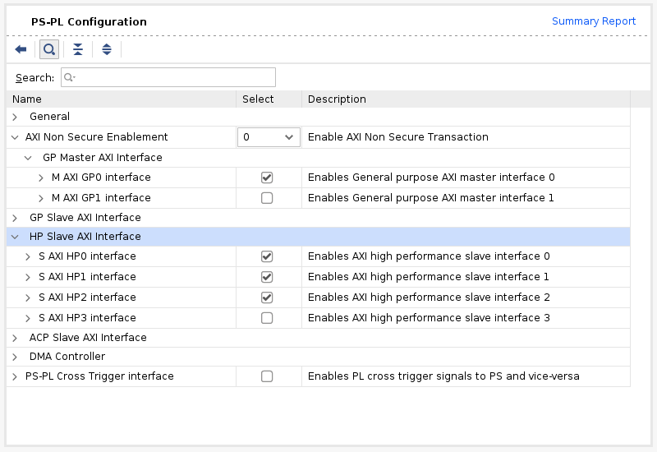The height and width of the screenshot is (452, 657).
Task: Focus the Search input field
Action: click(x=168, y=77)
